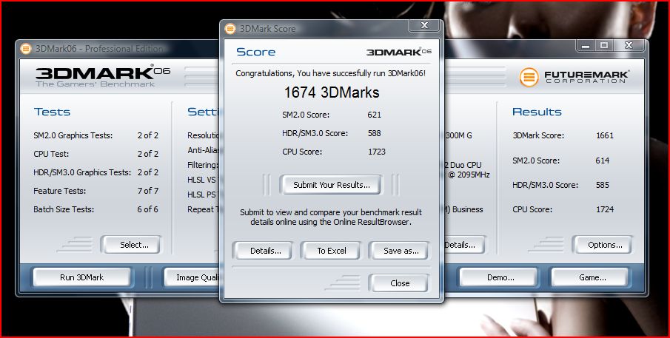Click the Anti-Aliasing setting label
Screen dimensions: 670x338
coord(203,150)
